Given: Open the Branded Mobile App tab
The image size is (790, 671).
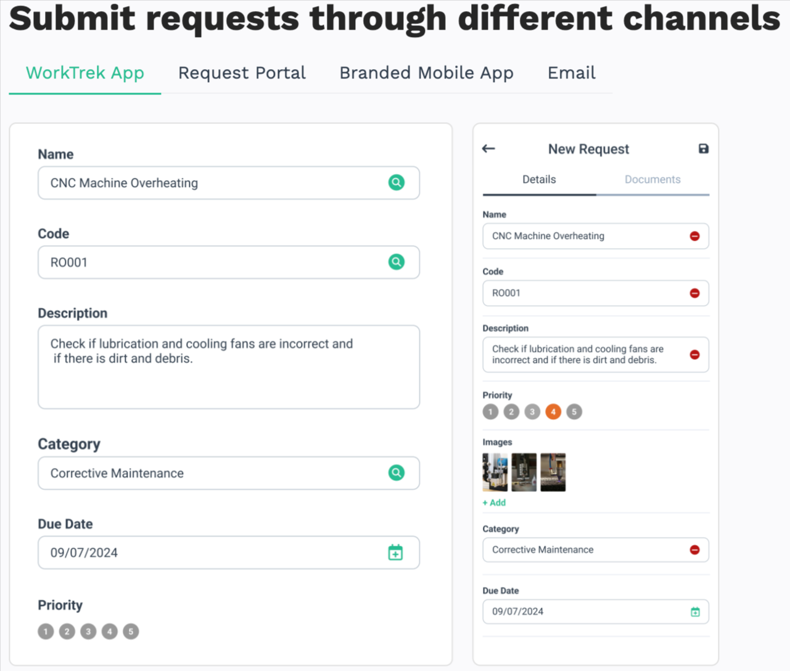Looking at the screenshot, I should pos(426,73).
